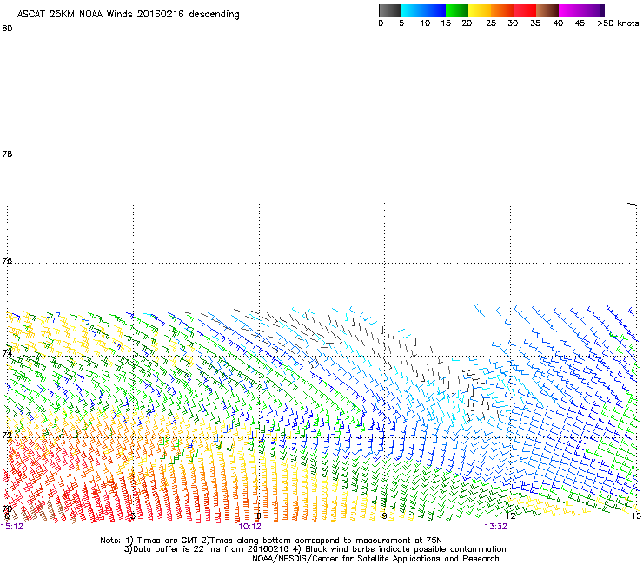Click the longitude '6' label on bottom axis
This screenshot has width=643, height=564.
259,516
